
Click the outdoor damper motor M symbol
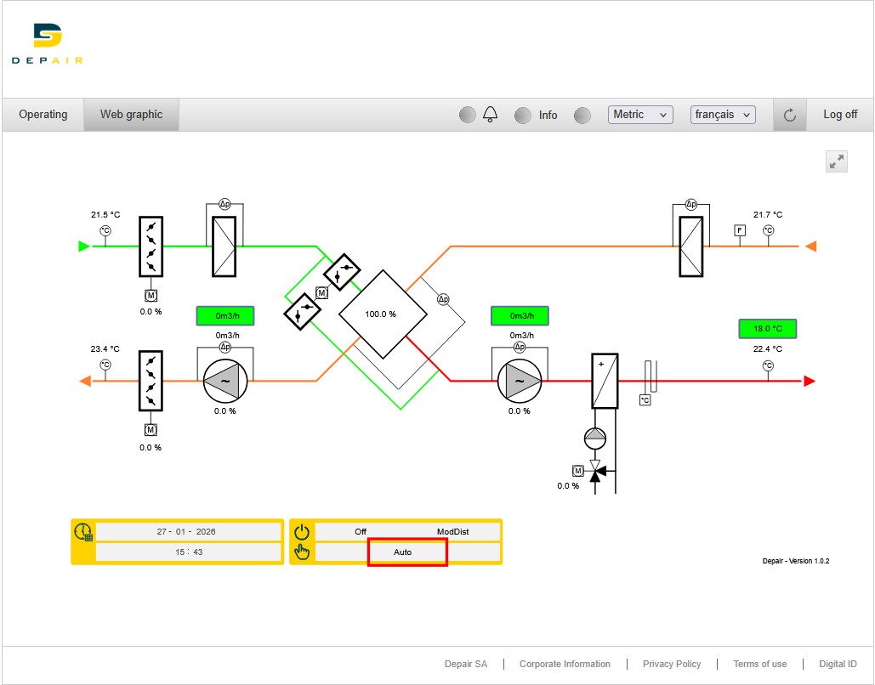click(x=151, y=295)
